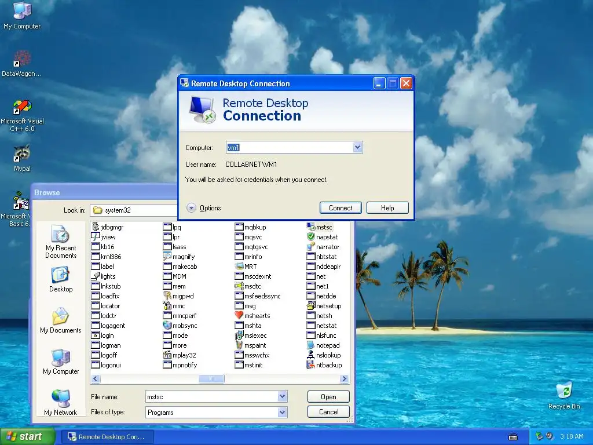593x445 pixels.
Task: Go to My Network in Browse places bar
Action: [60, 403]
